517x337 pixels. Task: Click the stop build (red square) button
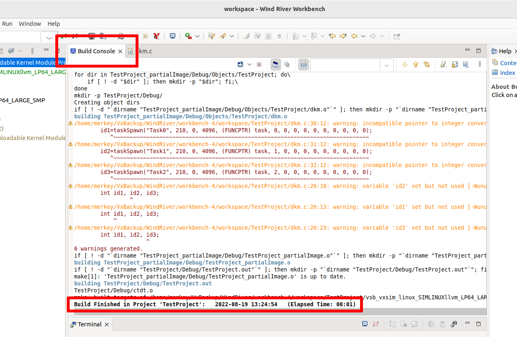tap(259, 64)
